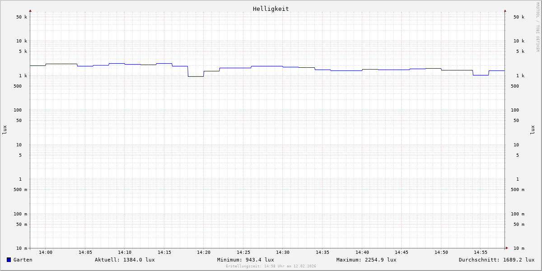Click the left vertical lux axis title
Viewport: 542px width, 271px height.
pyautogui.click(x=5, y=130)
